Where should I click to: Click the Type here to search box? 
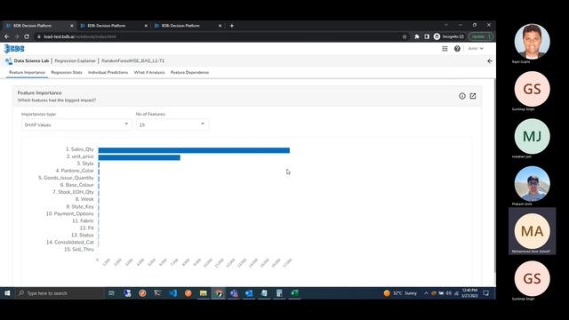click(x=60, y=293)
